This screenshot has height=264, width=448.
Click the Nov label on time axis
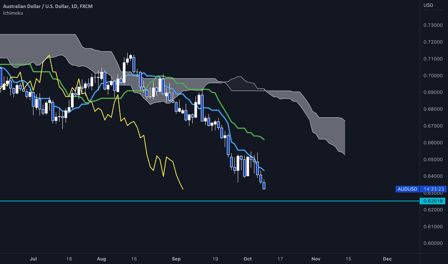pos(316,259)
